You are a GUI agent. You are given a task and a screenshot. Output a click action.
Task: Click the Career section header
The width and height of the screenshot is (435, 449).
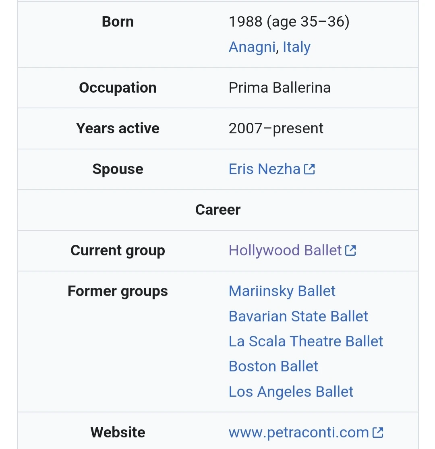click(x=217, y=210)
